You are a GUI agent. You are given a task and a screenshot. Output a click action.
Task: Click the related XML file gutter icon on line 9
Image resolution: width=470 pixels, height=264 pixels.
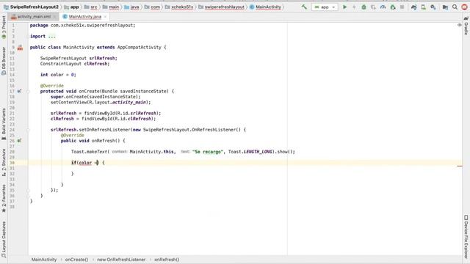(x=20, y=48)
